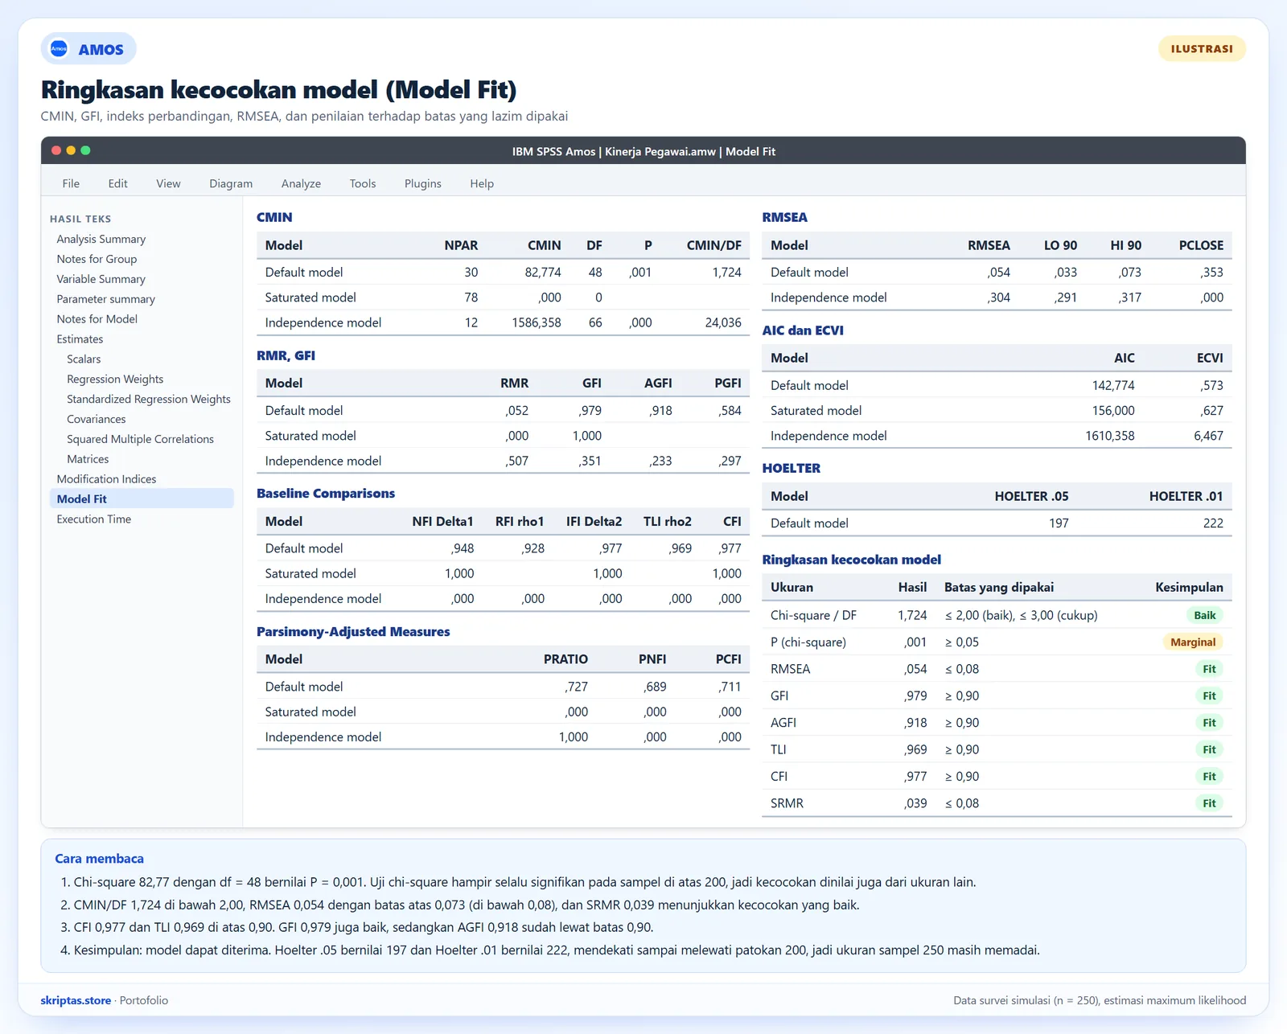
Task: Click the window title bar text
Action: (x=643, y=151)
